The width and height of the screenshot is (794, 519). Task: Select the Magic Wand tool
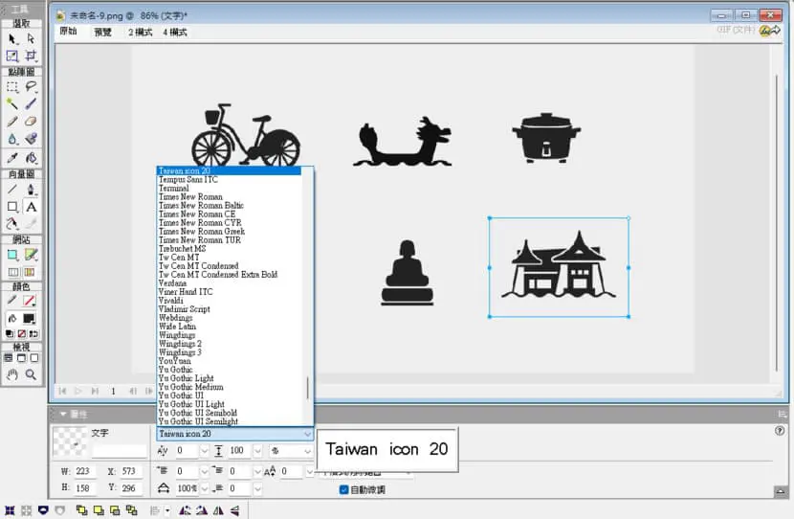tap(12, 104)
